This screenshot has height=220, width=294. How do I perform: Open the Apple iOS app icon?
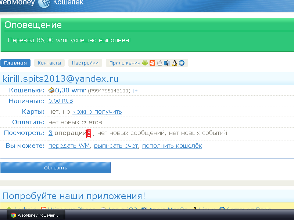(159, 63)
